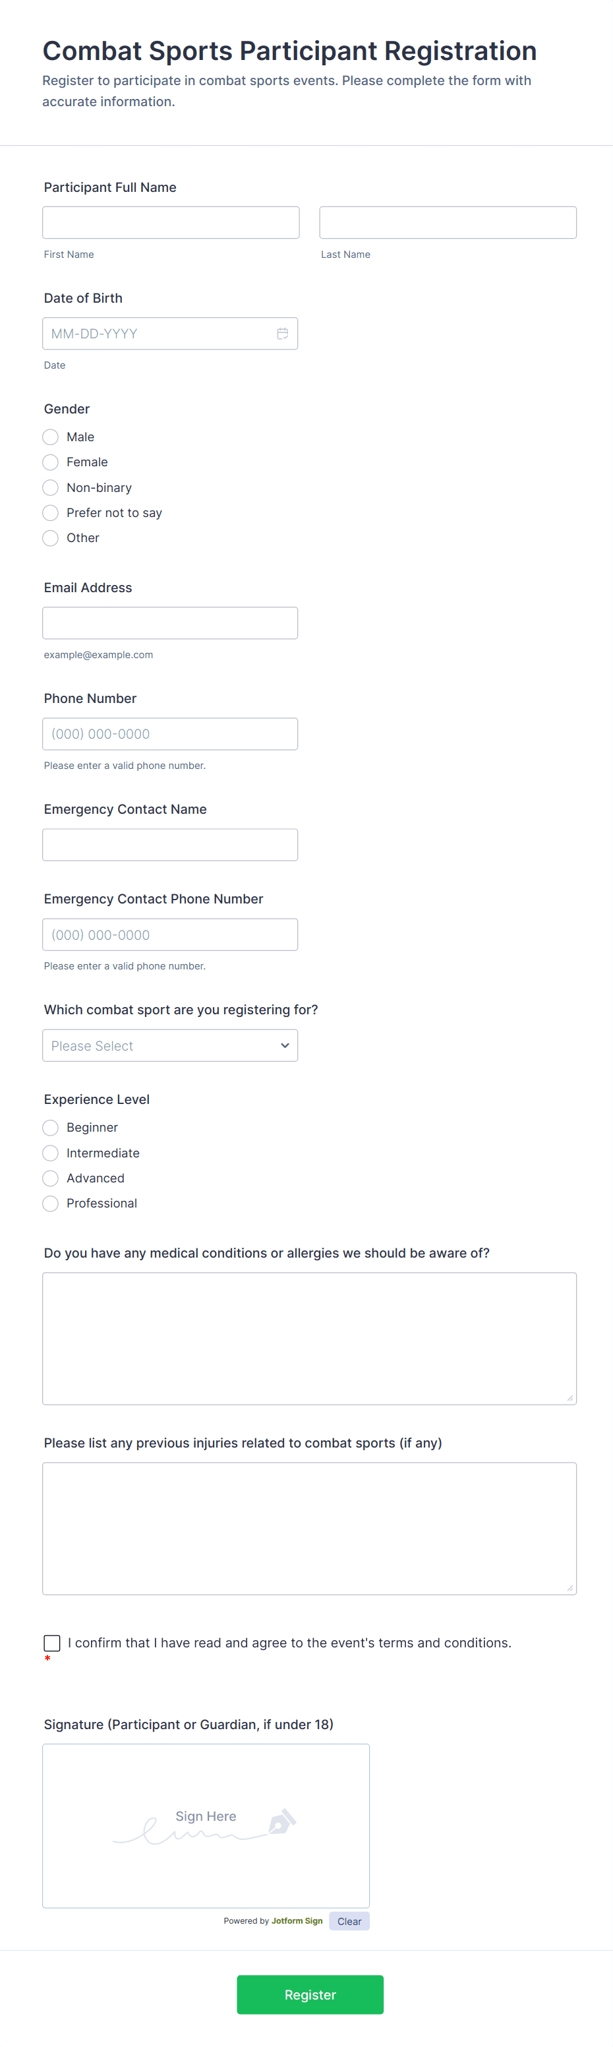Open the combat sport selection dropdown

coord(170,1046)
